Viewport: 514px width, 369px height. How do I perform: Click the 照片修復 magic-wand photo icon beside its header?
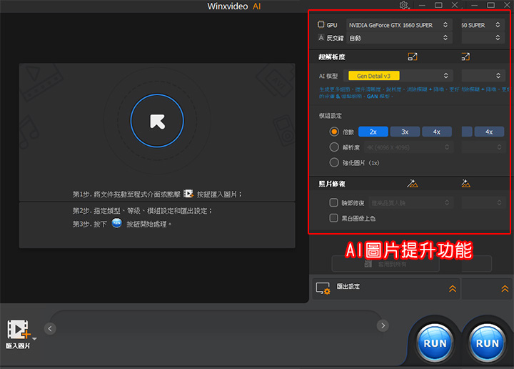(413, 184)
